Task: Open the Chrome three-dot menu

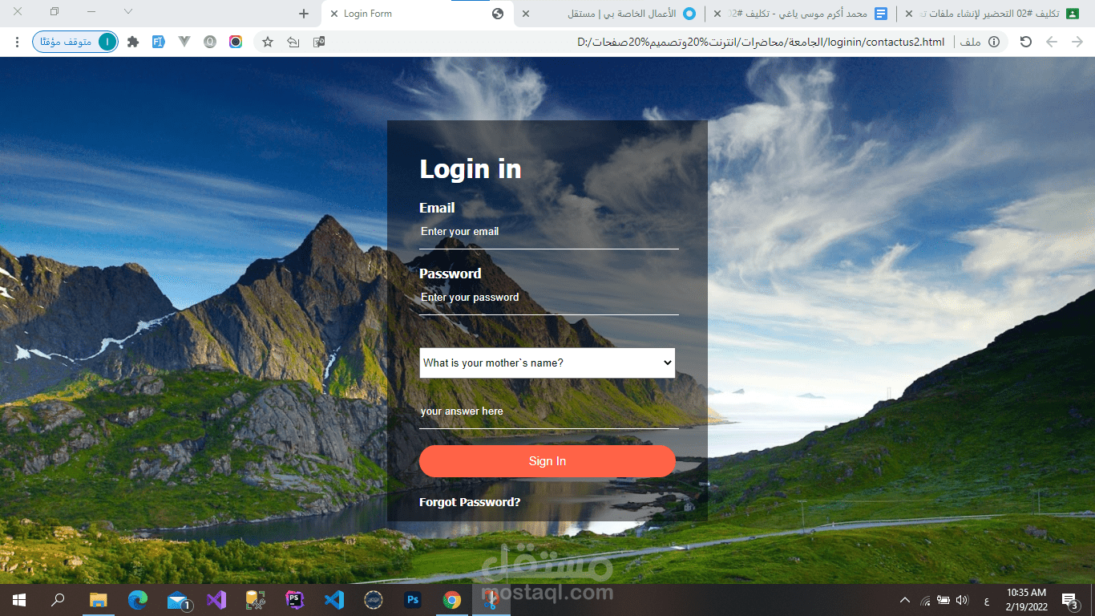Action: (x=17, y=42)
